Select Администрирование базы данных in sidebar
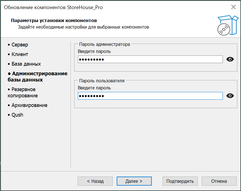Viewport: 241px width, 191px height. (37, 77)
